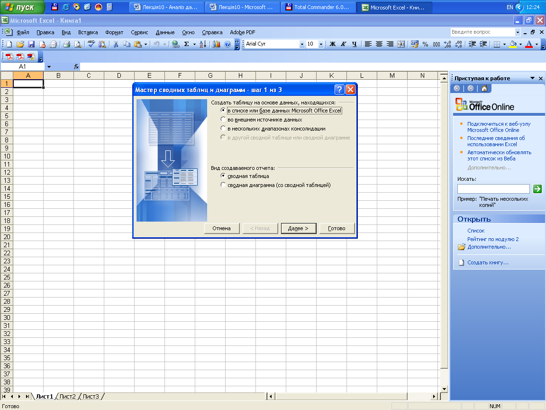Screen dimensions: 546x410
Task: Open the Borders dropdown arrow
Action: (505, 44)
